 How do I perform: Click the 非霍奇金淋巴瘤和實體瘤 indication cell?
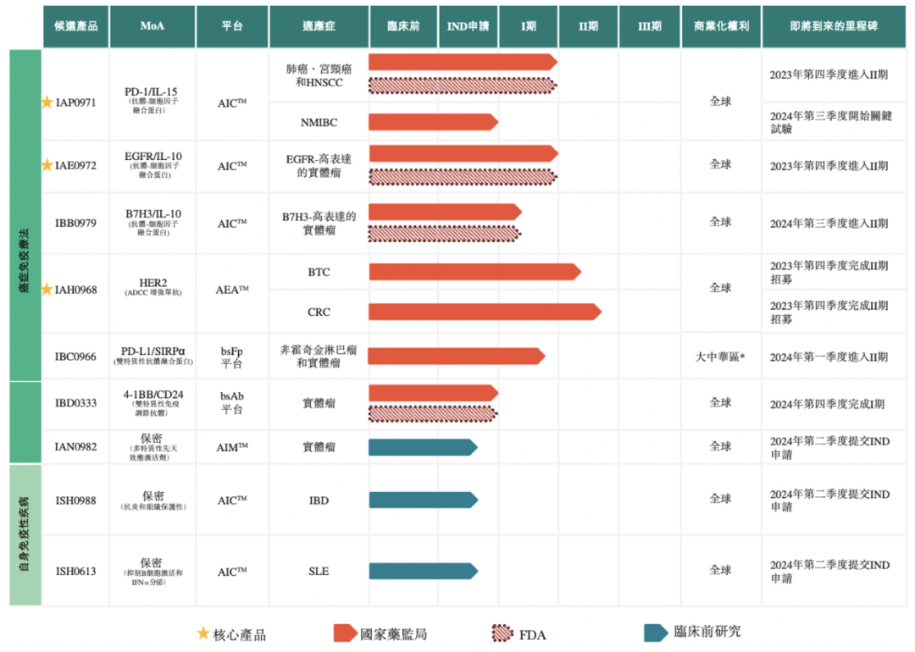point(319,356)
